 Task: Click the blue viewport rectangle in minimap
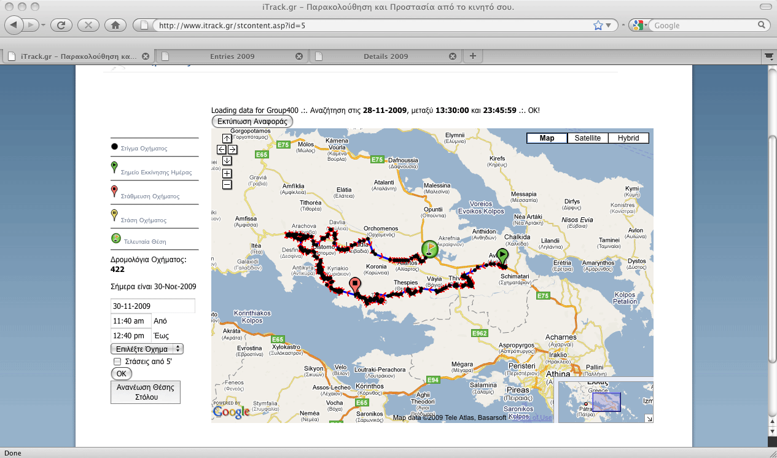(606, 402)
